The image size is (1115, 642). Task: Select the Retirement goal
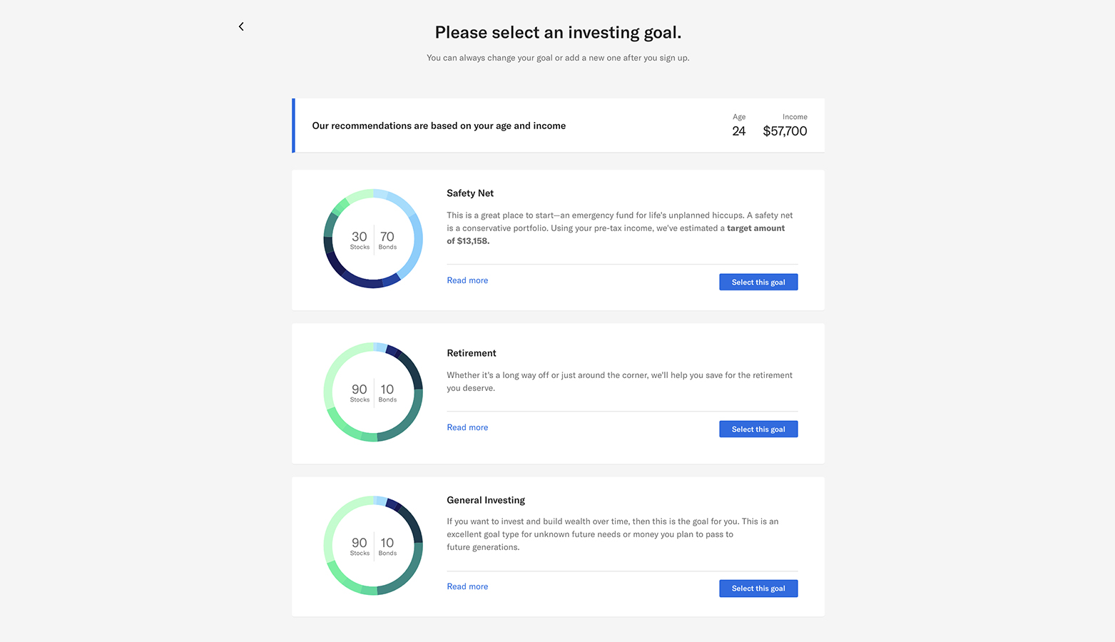click(758, 429)
